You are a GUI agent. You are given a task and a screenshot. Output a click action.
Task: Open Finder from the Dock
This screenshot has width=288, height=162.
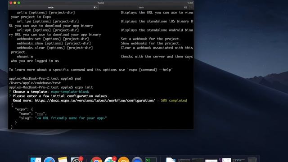[x=36, y=159]
